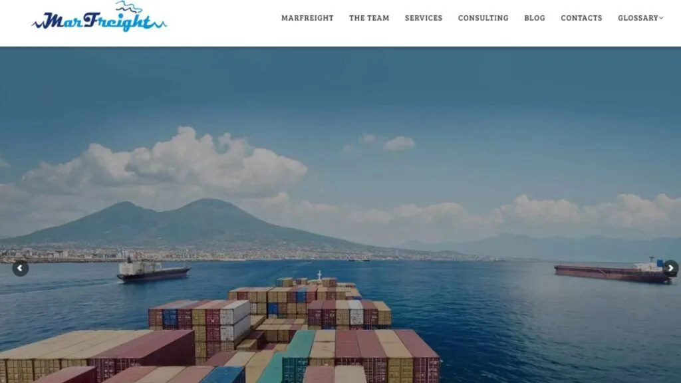Image resolution: width=681 pixels, height=383 pixels.
Task: Open the CONTACTS page
Action: click(x=581, y=18)
